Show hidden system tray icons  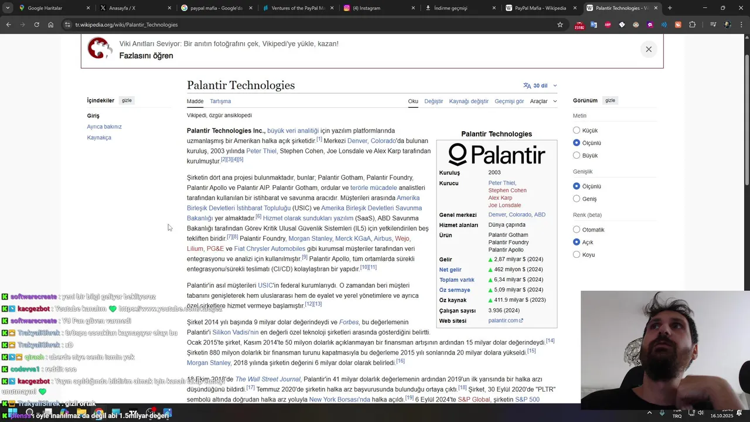[x=650, y=413]
